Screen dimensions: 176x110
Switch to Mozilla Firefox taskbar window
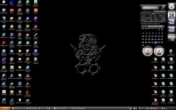point(78,108)
